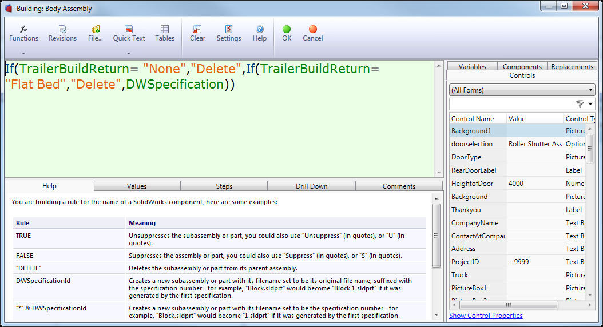The width and height of the screenshot is (603, 327).
Task: Select the HeightofDoor row
Action: point(518,184)
